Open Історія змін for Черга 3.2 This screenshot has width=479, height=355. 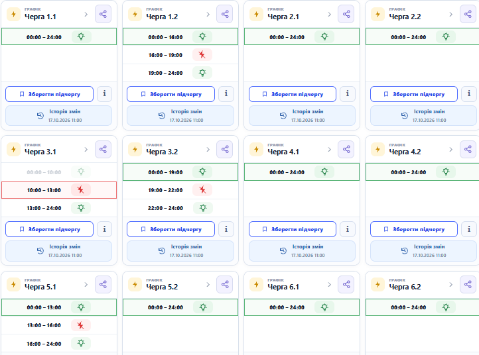pos(180,251)
